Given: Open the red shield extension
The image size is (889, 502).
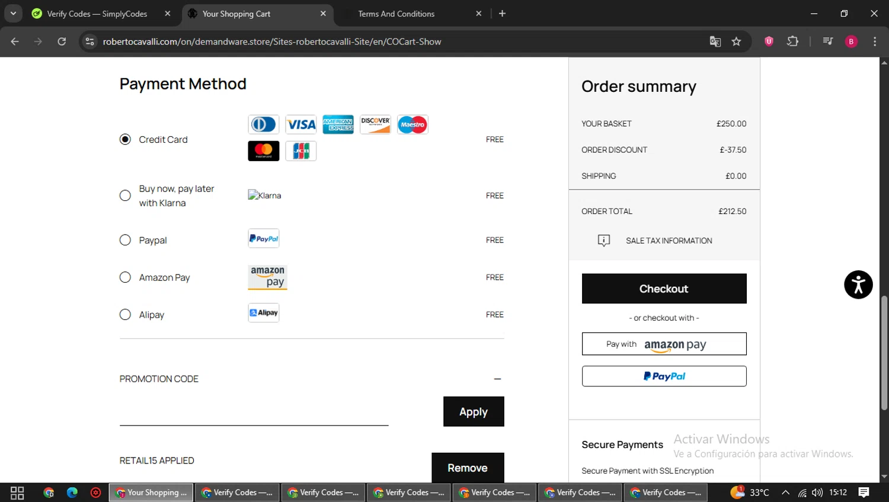Looking at the screenshot, I should [769, 41].
